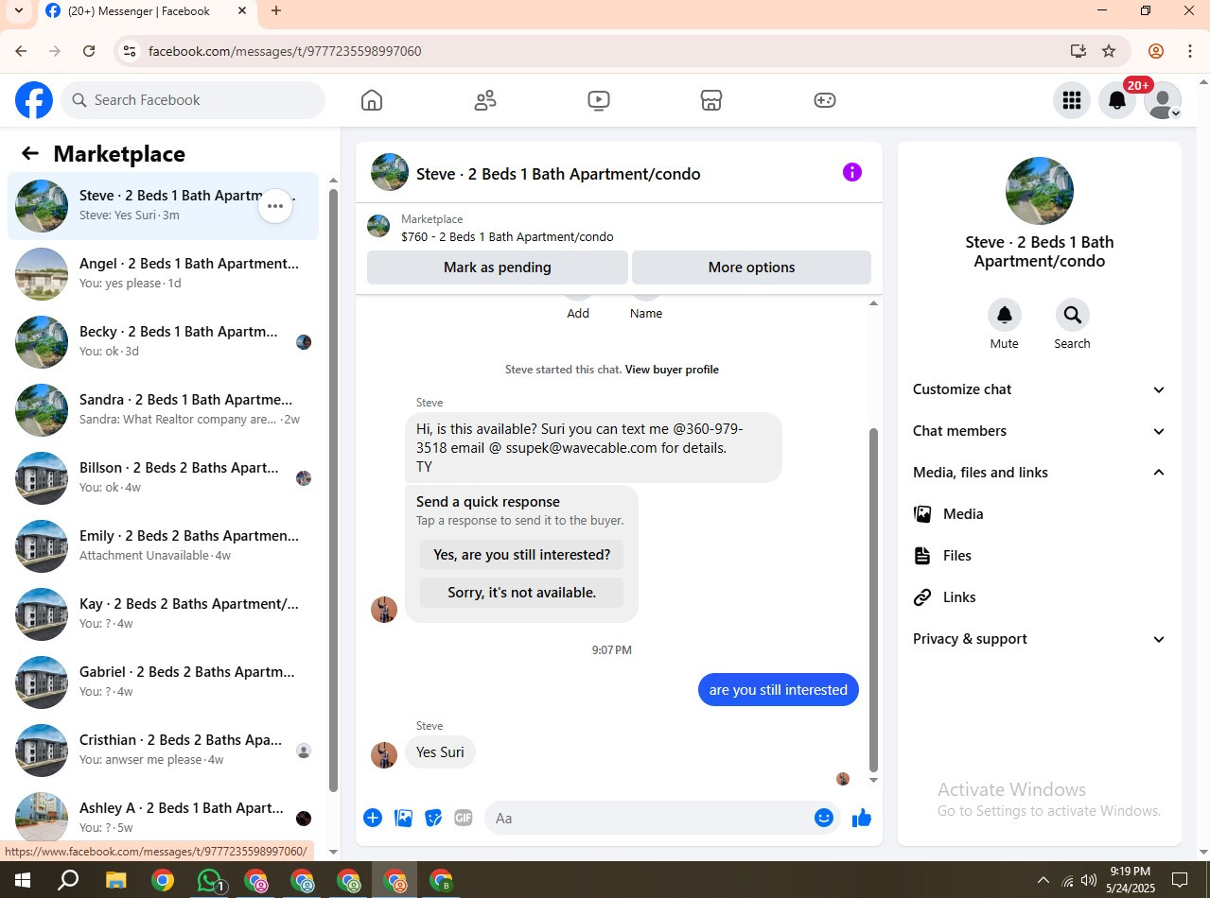The width and height of the screenshot is (1210, 898).
Task: Expand the Customize chat section
Action: point(1039,389)
